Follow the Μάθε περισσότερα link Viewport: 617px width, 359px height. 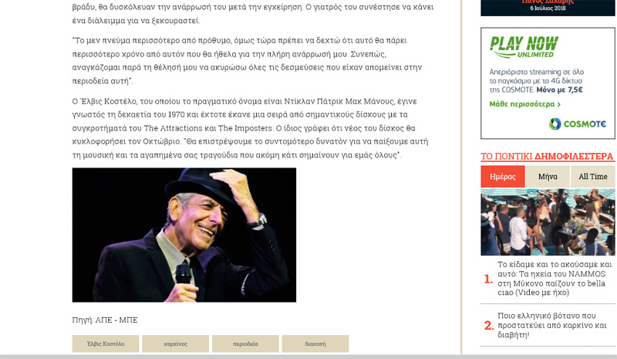(522, 104)
